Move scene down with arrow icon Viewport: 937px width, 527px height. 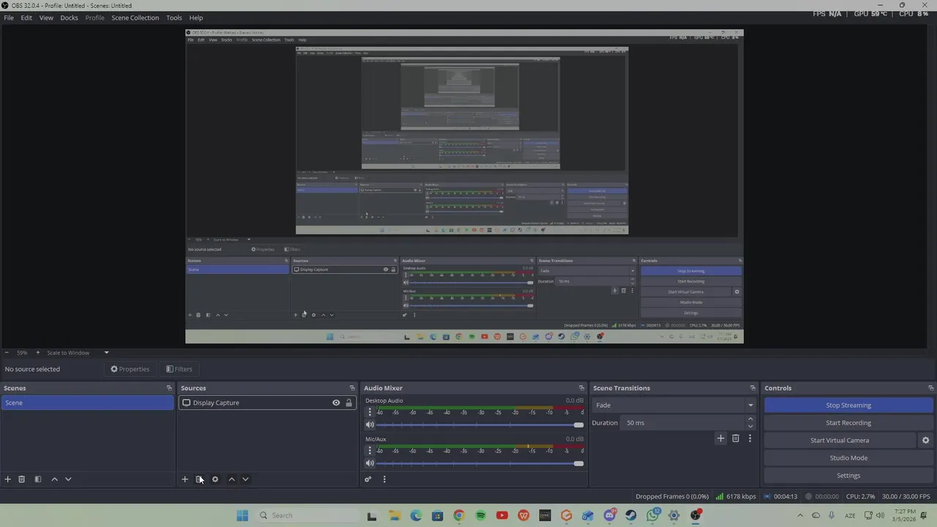68,479
